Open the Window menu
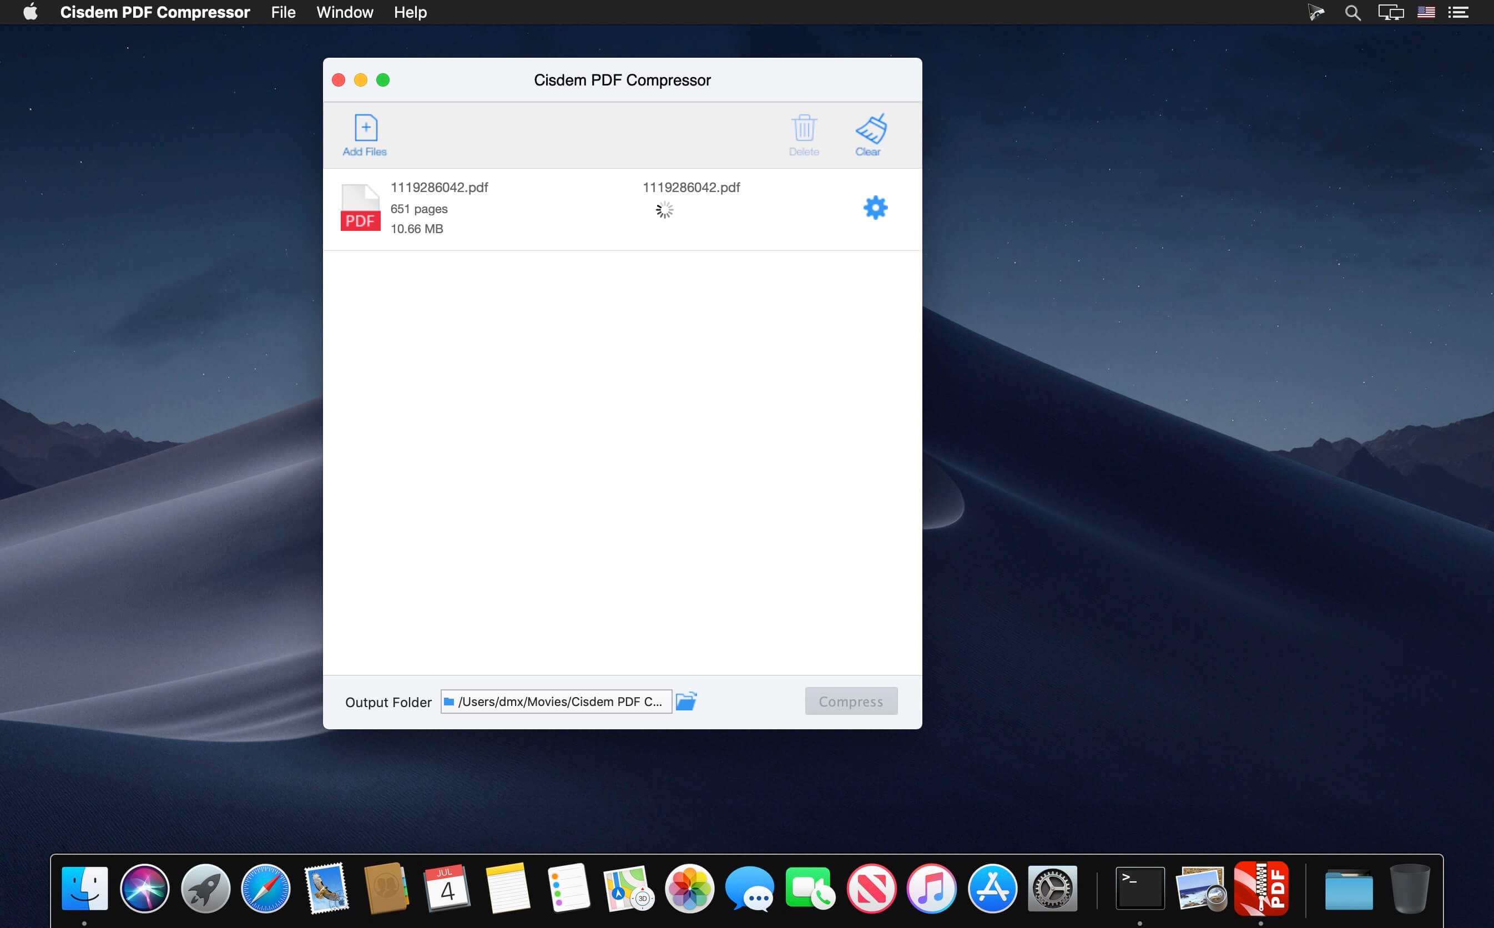 point(344,12)
